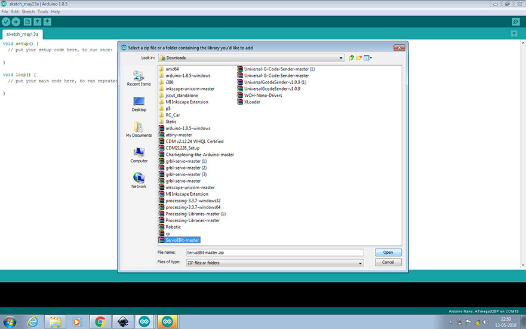Select the Static folder

pyautogui.click(x=167, y=122)
